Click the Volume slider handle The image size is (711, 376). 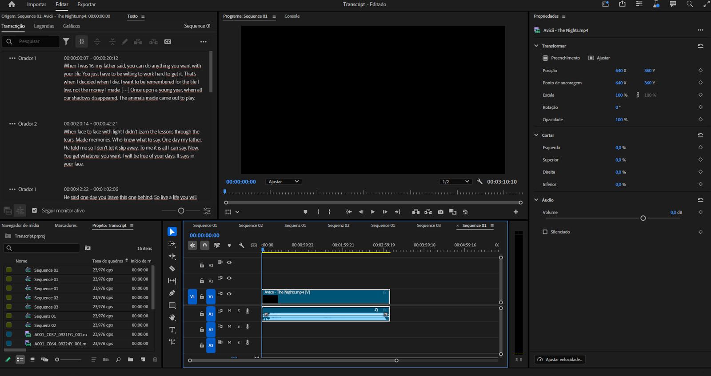coord(643,218)
